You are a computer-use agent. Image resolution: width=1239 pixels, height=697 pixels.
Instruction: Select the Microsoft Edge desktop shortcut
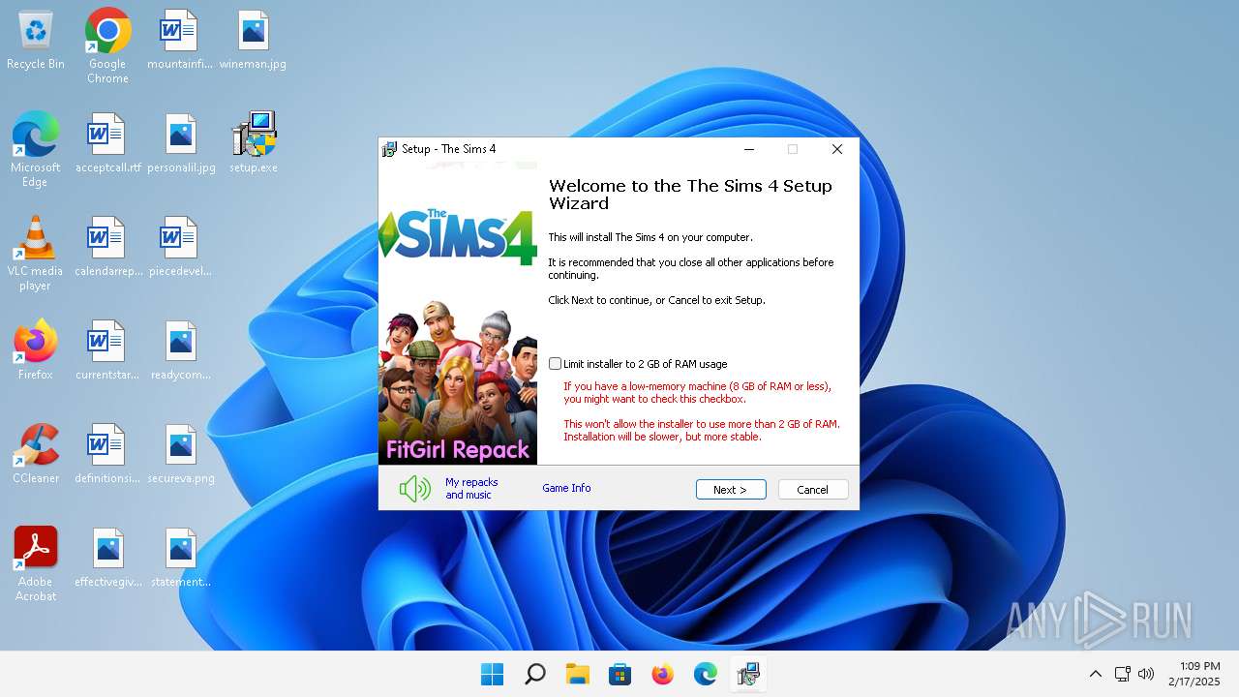[36, 149]
